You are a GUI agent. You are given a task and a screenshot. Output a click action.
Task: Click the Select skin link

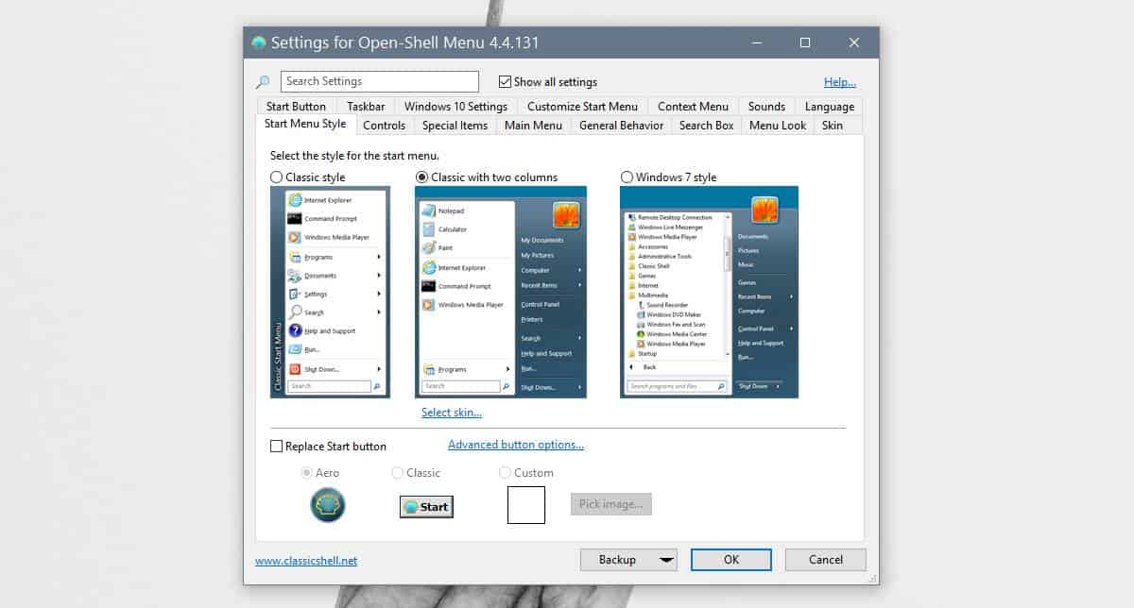[x=451, y=413]
